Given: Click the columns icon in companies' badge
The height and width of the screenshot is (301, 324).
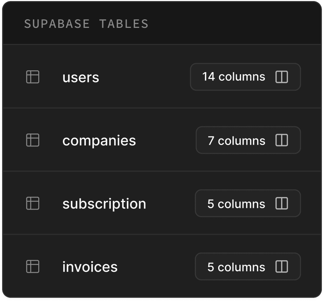Looking at the screenshot, I should click(282, 140).
